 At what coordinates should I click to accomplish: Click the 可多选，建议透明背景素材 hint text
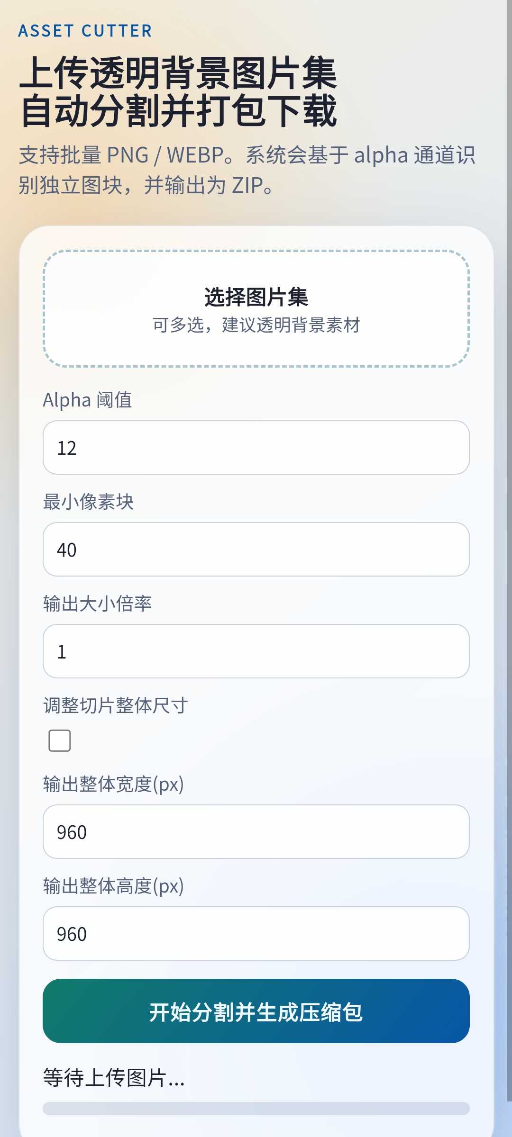(256, 325)
